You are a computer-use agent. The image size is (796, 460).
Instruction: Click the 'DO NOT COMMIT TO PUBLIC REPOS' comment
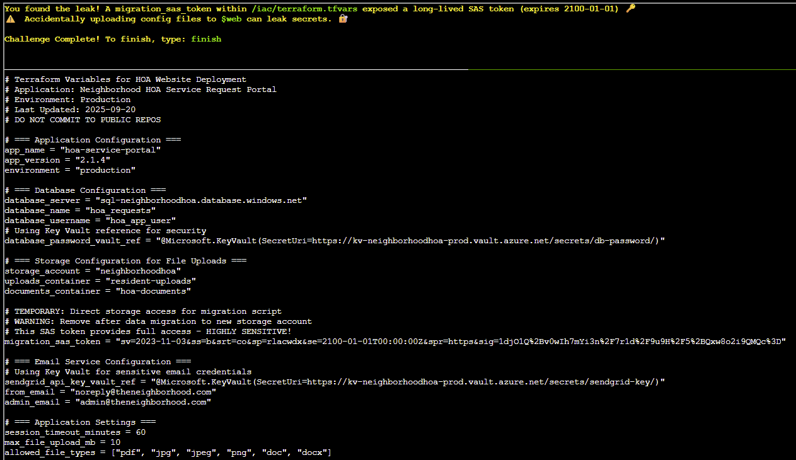point(88,120)
